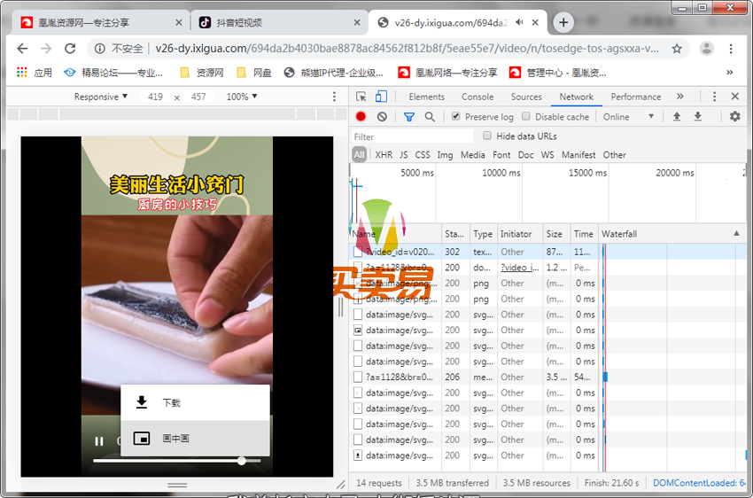Filter requests by Doc
753x498 pixels.
pos(526,155)
